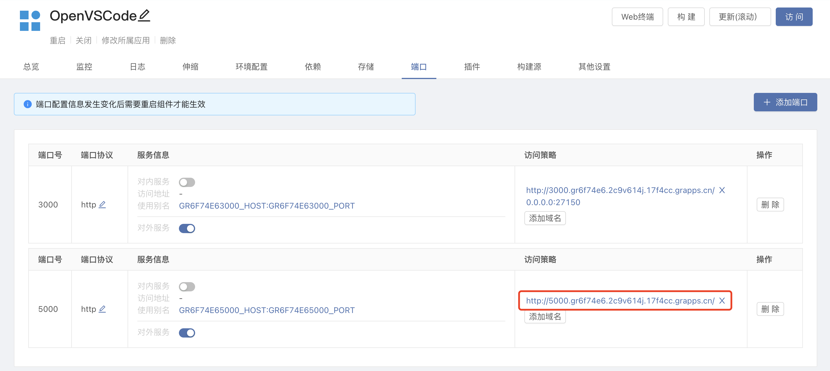Toggle 对内服务 switch for port 3000

pos(187,182)
